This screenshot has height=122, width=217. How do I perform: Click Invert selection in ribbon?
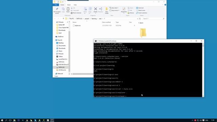142,13
